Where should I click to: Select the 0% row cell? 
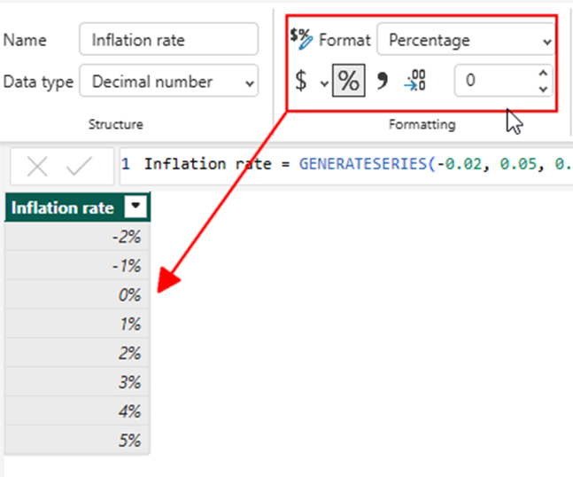(x=77, y=294)
